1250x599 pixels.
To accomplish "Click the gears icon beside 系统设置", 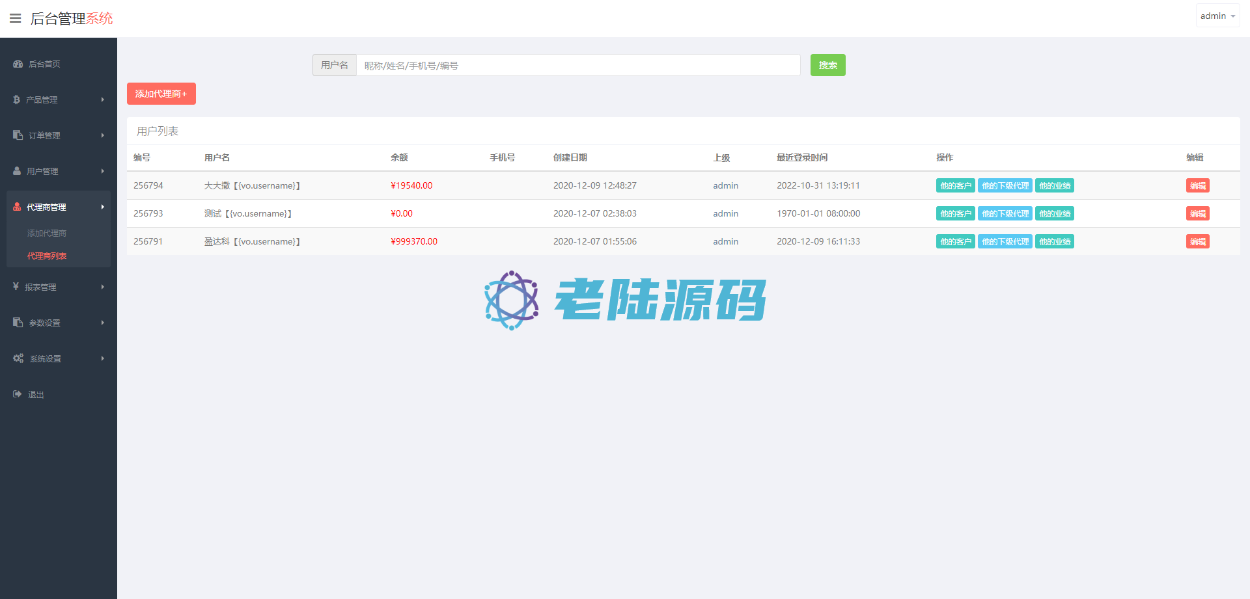I will coord(18,358).
